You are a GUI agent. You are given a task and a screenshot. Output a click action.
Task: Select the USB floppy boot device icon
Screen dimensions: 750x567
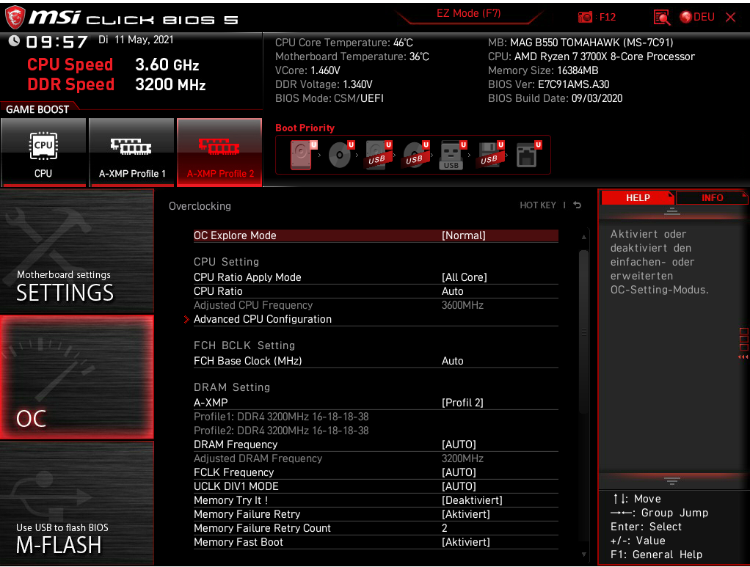[490, 155]
